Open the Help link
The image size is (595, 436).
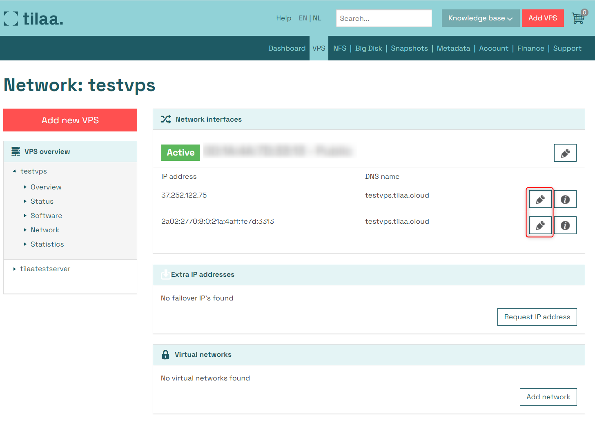(x=284, y=18)
